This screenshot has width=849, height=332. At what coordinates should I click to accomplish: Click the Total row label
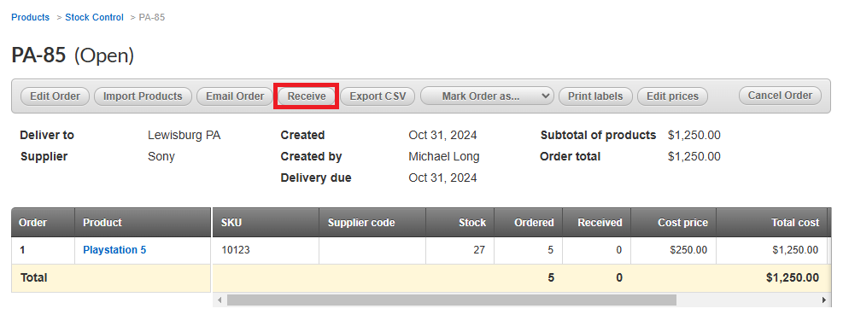tap(33, 278)
